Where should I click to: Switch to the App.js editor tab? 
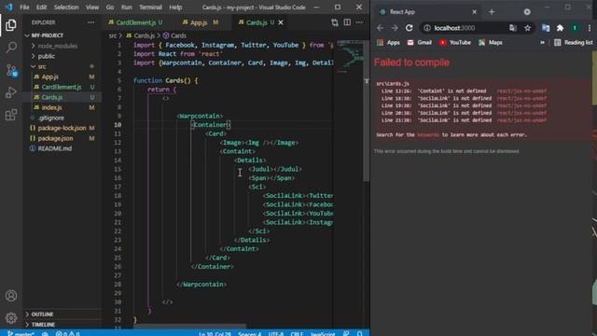199,22
